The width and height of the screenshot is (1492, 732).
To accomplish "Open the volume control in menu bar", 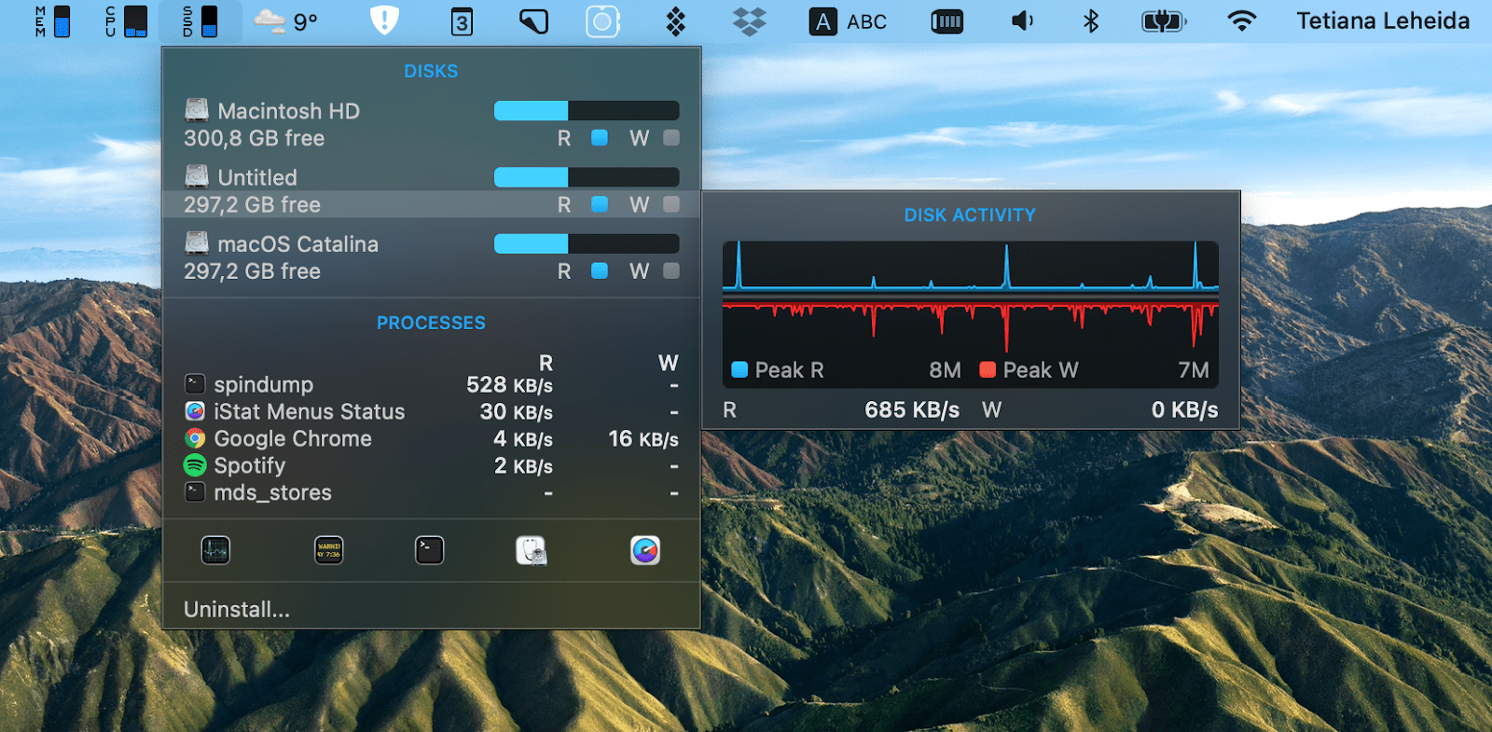I will point(1022,21).
